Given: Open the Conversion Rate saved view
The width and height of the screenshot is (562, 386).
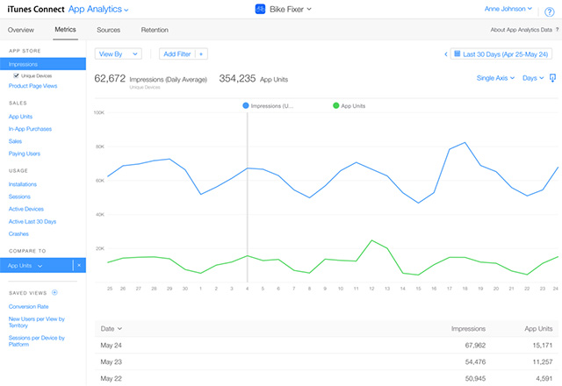Looking at the screenshot, I should 28,306.
